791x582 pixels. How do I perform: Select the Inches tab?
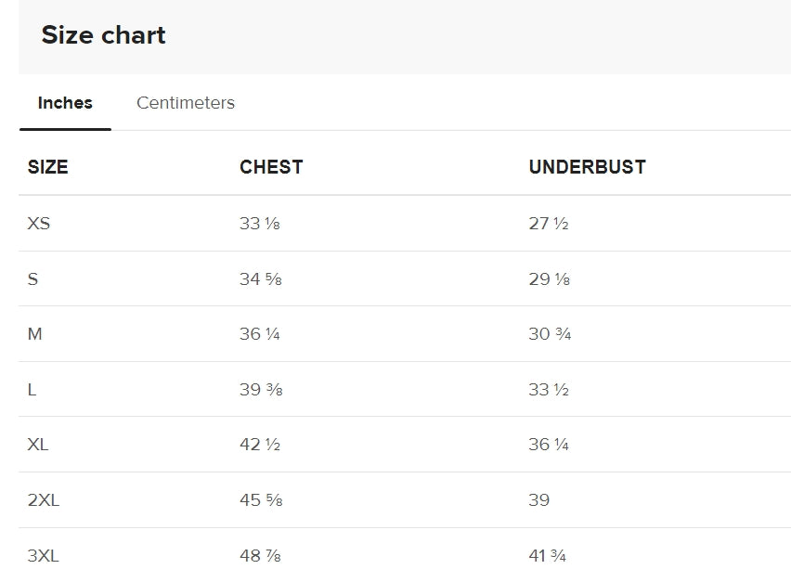pyautogui.click(x=65, y=103)
